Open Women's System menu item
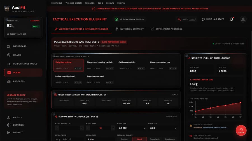 [74, 3]
